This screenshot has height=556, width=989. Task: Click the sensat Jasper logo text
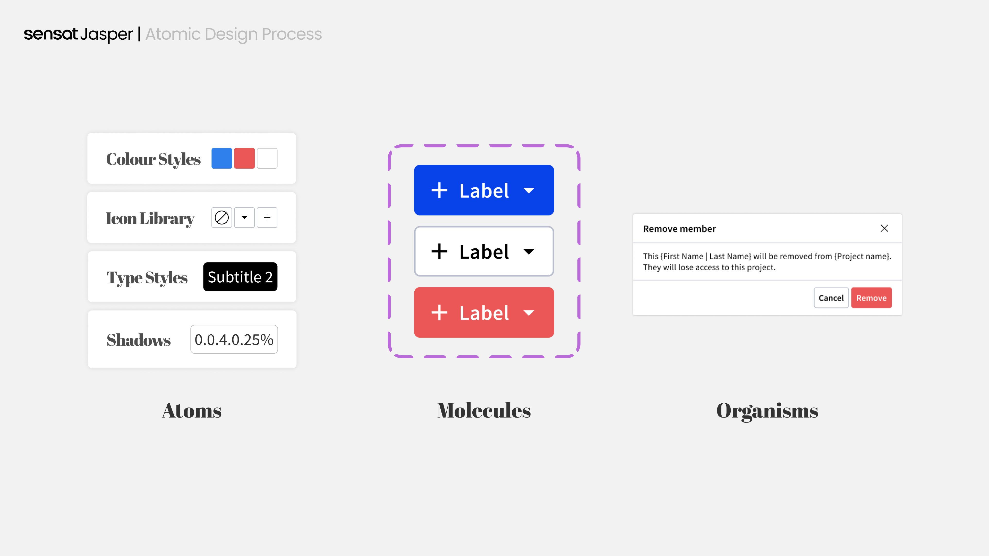pyautogui.click(x=78, y=34)
